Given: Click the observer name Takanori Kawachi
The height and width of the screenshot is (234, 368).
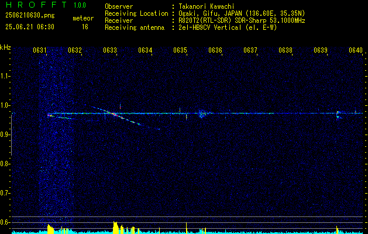Looking at the screenshot, I should (x=207, y=6).
